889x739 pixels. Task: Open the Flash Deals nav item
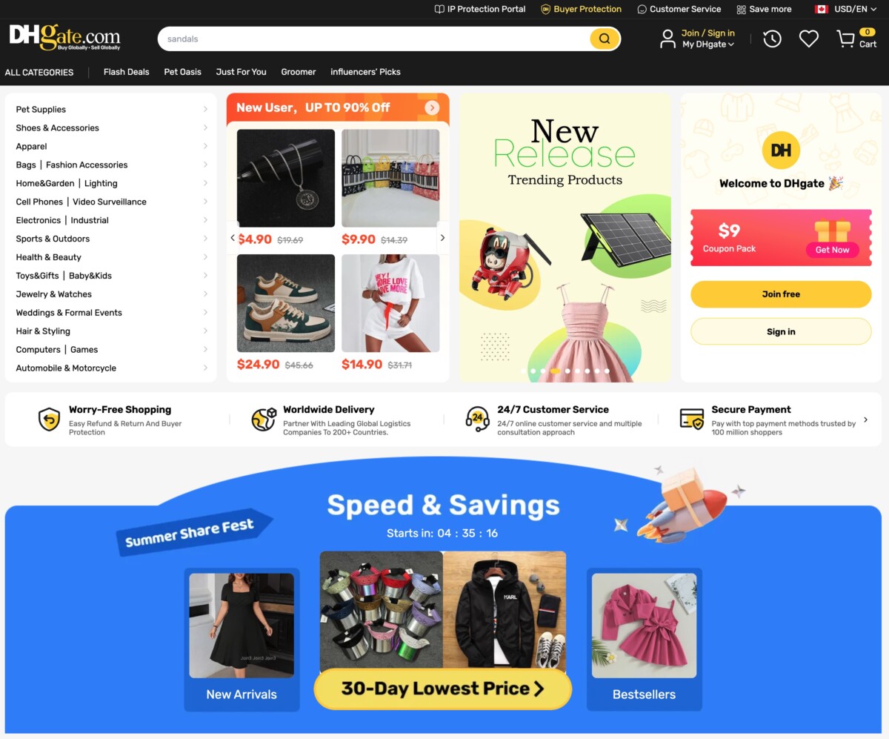point(126,72)
